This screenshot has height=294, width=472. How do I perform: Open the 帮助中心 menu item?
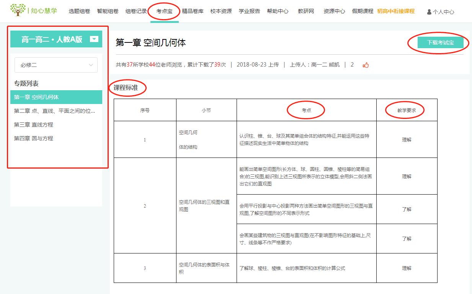click(278, 11)
